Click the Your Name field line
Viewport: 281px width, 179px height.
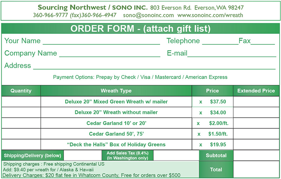point(102,41)
